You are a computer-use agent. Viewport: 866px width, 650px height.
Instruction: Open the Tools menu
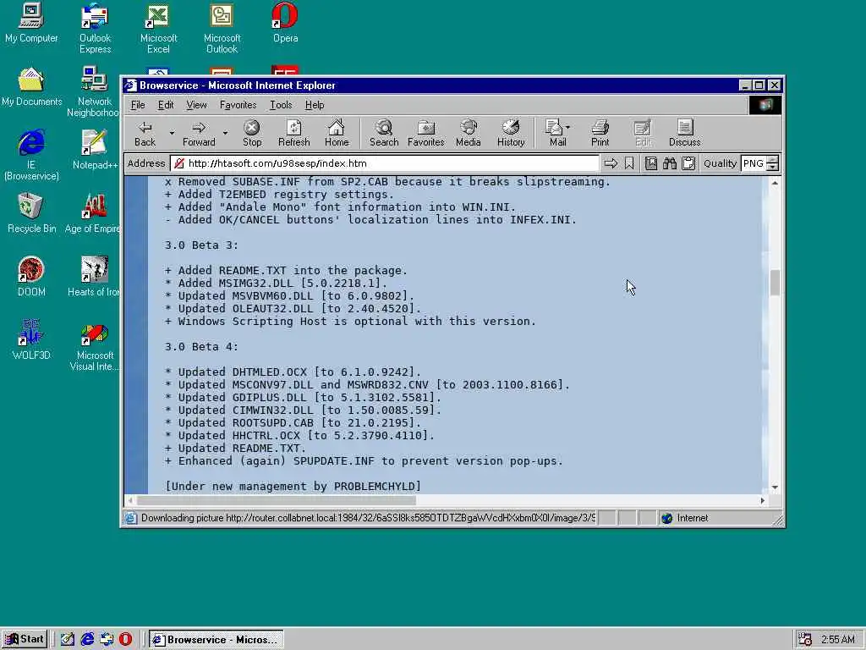point(281,105)
